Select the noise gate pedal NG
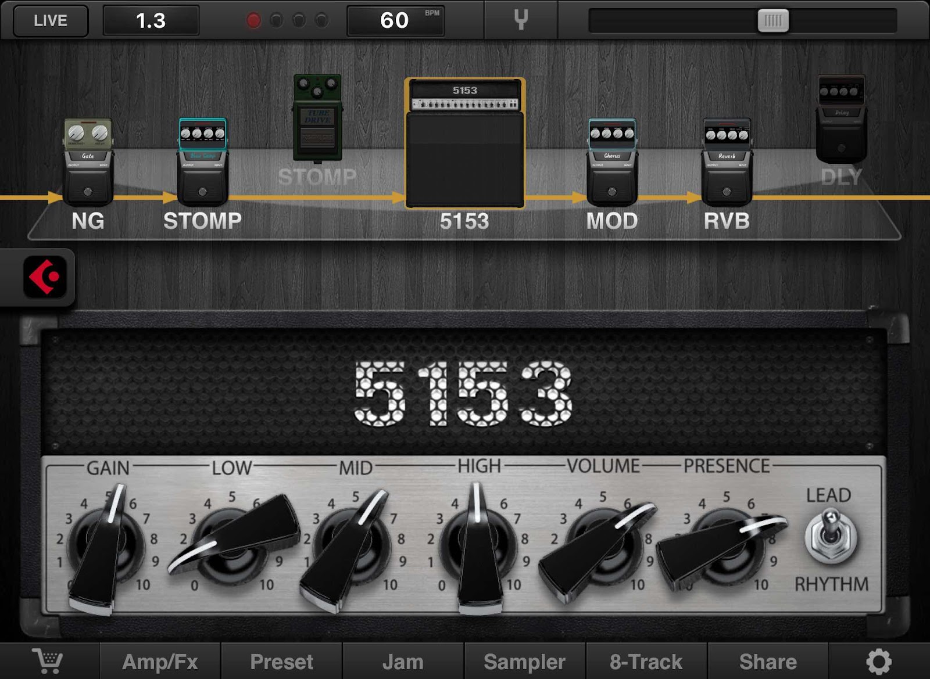This screenshot has width=930, height=679. click(88, 162)
